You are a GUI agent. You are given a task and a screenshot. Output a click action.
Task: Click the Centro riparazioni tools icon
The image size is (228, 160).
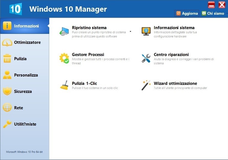(146, 58)
